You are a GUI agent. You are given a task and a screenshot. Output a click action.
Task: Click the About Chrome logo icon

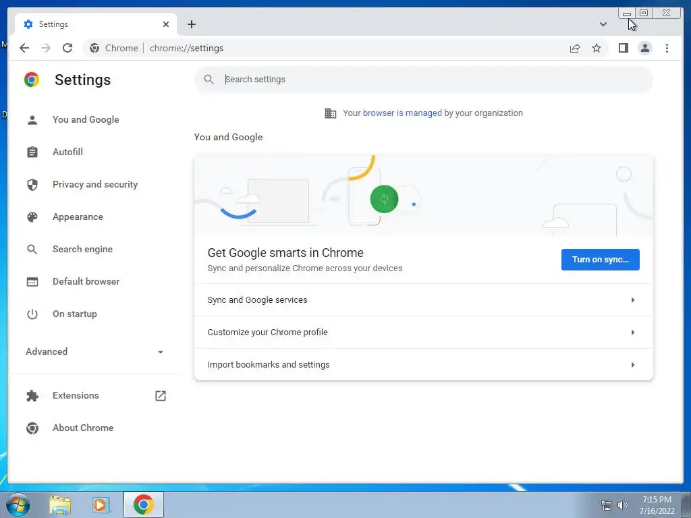(32, 428)
